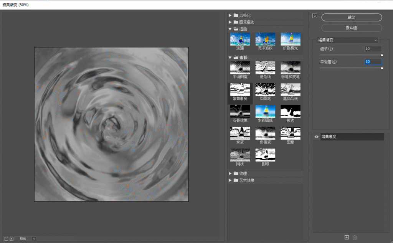Open the 50% zoom level dropdown
This screenshot has width=393, height=243.
click(x=34, y=239)
